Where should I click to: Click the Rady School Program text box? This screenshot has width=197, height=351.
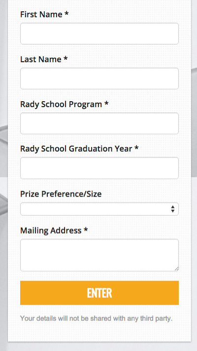click(x=99, y=123)
